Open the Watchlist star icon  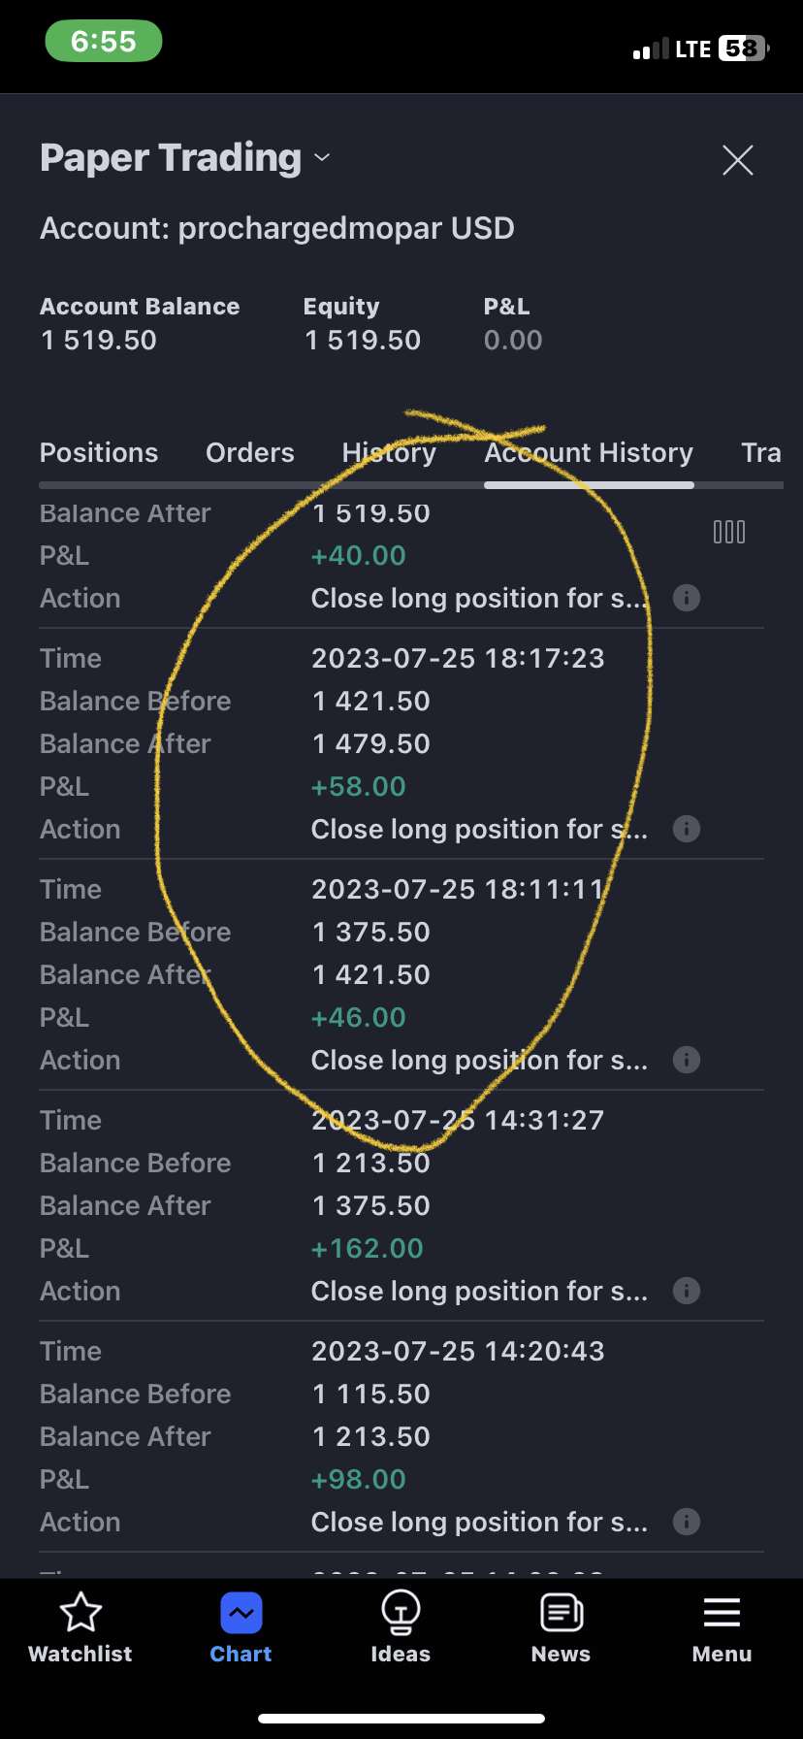[x=80, y=1613]
